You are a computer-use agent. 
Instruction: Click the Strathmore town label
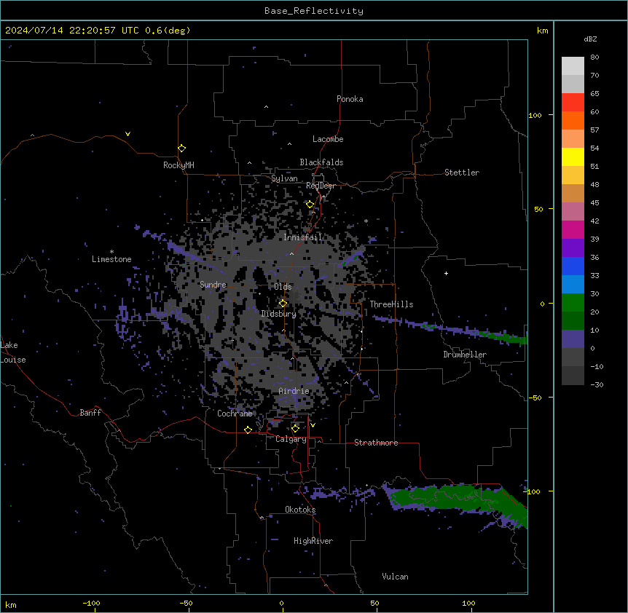click(x=376, y=443)
